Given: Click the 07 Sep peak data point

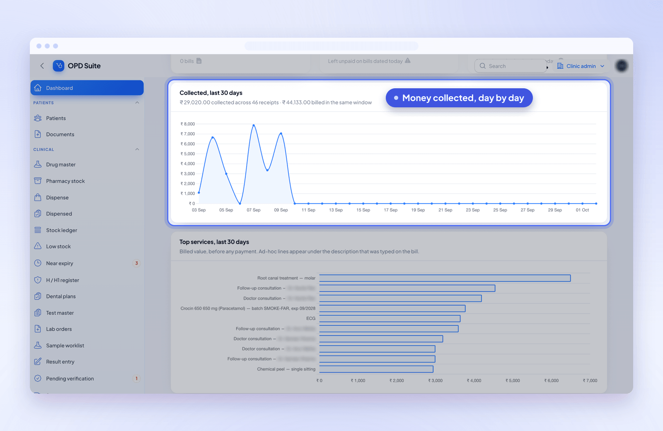Looking at the screenshot, I should 254,125.
